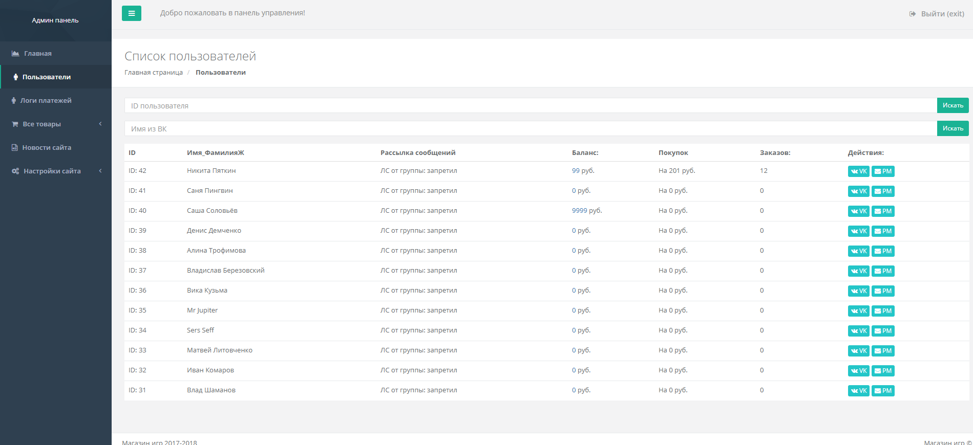
Task: Click the exit icon beside Выйти
Action: [912, 14]
